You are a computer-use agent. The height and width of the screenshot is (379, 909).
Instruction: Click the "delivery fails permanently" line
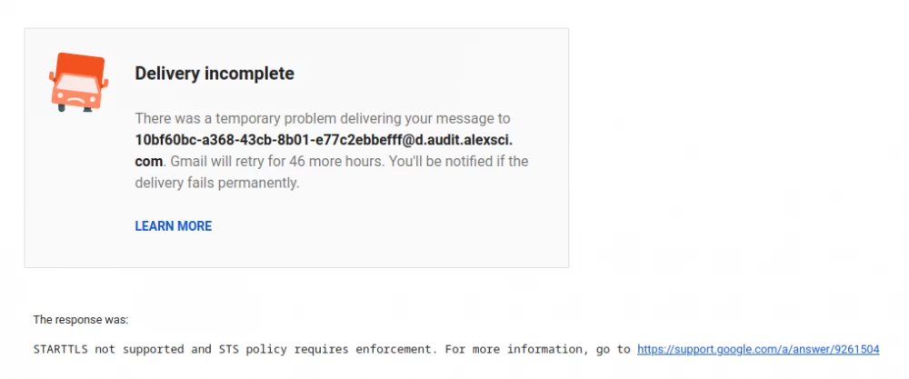(x=216, y=183)
